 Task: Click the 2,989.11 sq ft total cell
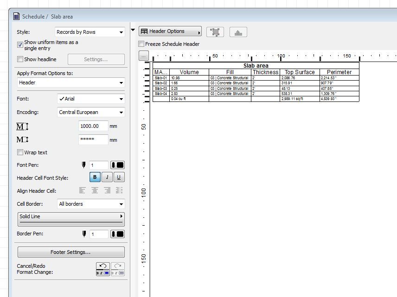click(x=300, y=99)
